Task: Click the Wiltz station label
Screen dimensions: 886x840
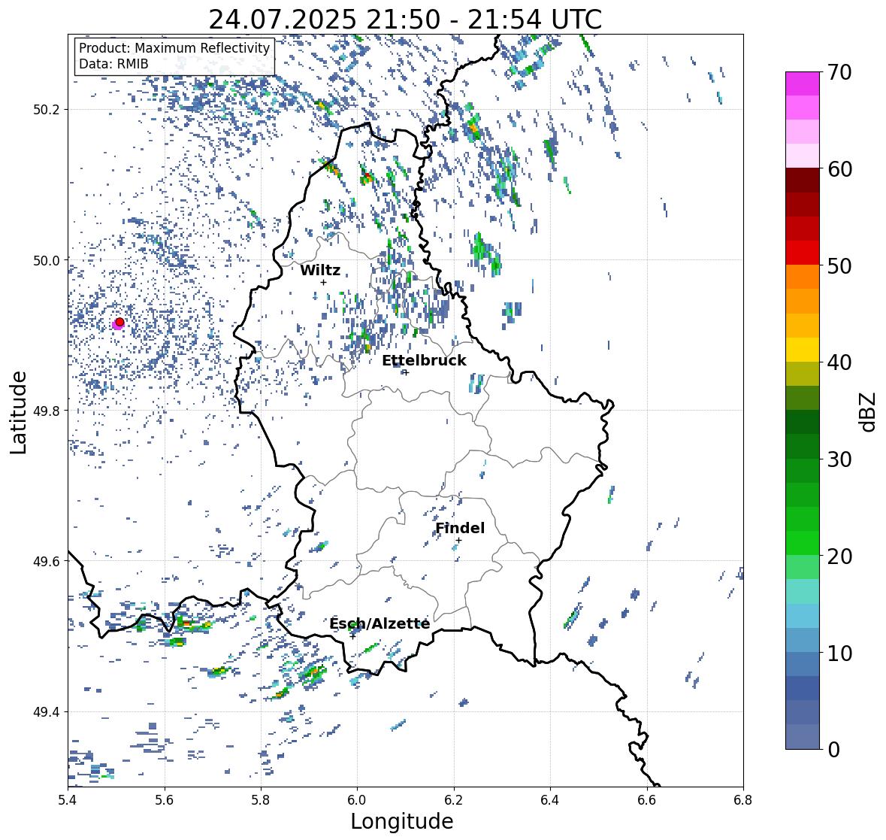Action: tap(320, 270)
